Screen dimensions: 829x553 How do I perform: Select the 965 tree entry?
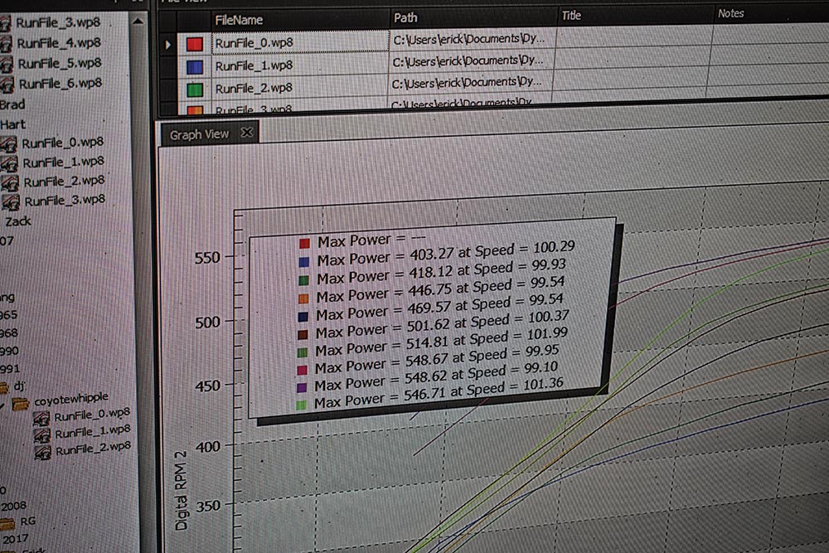pos(9,315)
